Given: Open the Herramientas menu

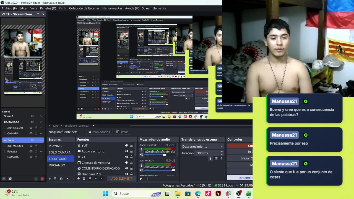Looking at the screenshot, I should coord(112,8).
